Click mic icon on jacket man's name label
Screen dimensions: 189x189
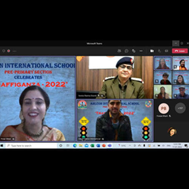103,139
